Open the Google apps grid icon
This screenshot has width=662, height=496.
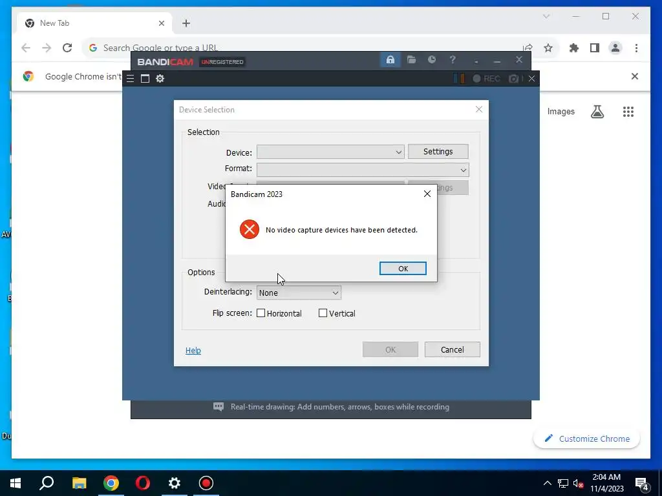click(x=628, y=111)
